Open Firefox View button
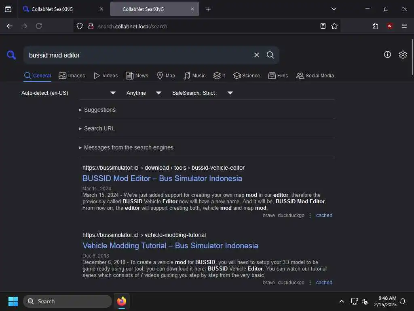Screen dimensions: 414x311 coord(8,9)
